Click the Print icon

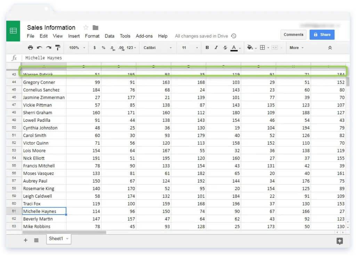coord(30,48)
